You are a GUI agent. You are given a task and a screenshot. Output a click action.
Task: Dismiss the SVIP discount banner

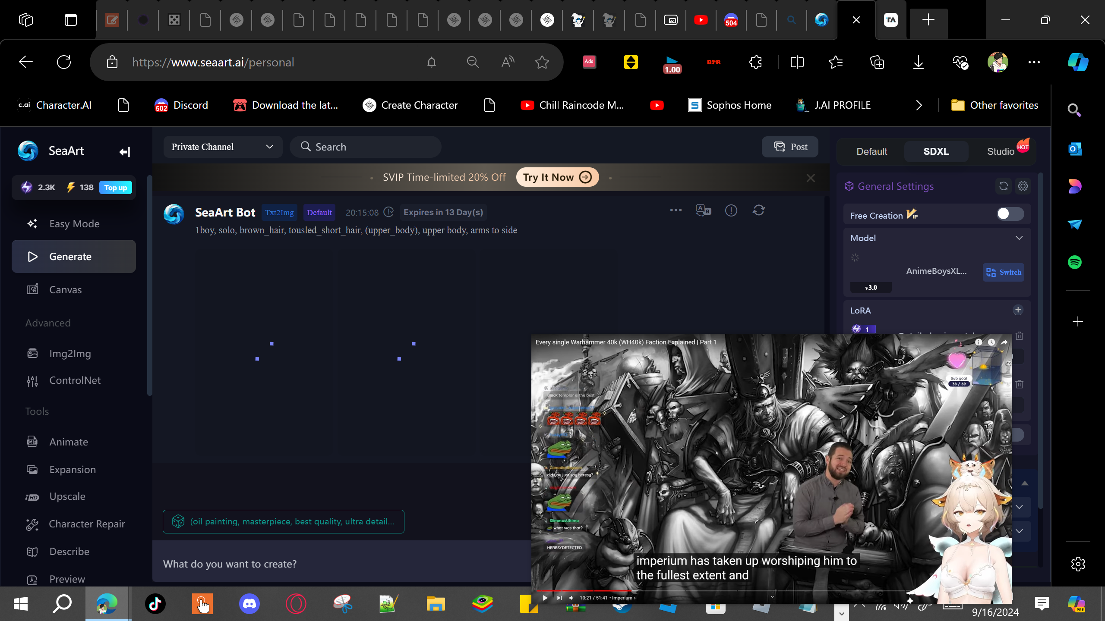point(811,178)
